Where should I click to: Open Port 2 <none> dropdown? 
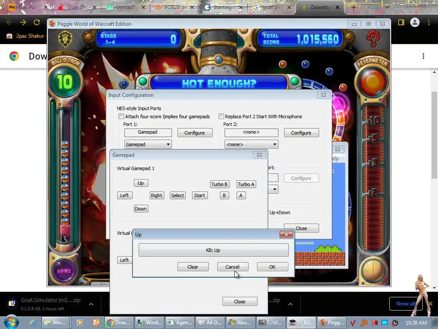point(252,144)
